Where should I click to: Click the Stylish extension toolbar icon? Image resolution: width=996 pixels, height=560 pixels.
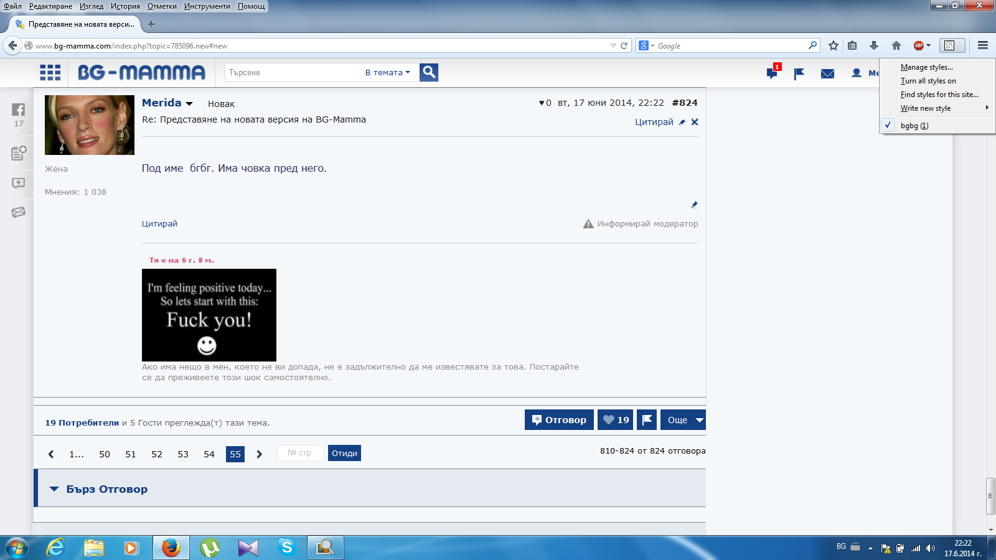[x=949, y=45]
